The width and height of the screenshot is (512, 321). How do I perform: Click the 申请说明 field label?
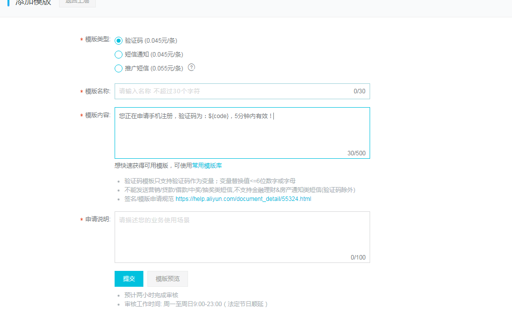(x=97, y=219)
